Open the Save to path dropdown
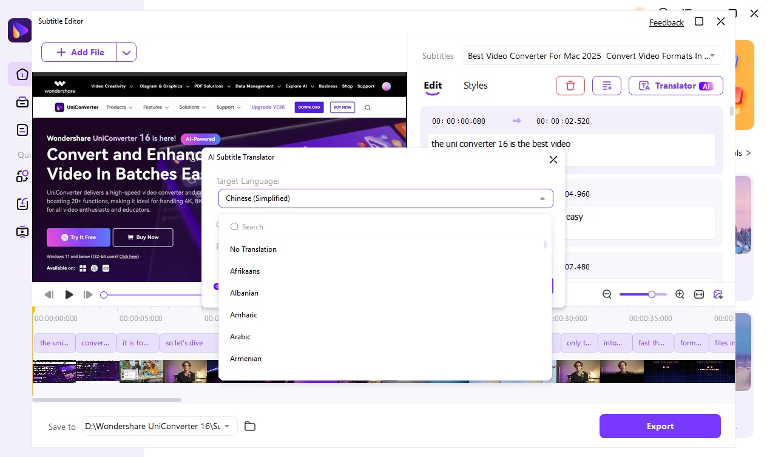Viewport: 767px width, 457px height. click(160, 426)
